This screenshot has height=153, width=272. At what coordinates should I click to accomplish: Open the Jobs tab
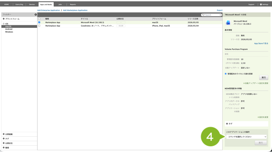tap(60, 4)
